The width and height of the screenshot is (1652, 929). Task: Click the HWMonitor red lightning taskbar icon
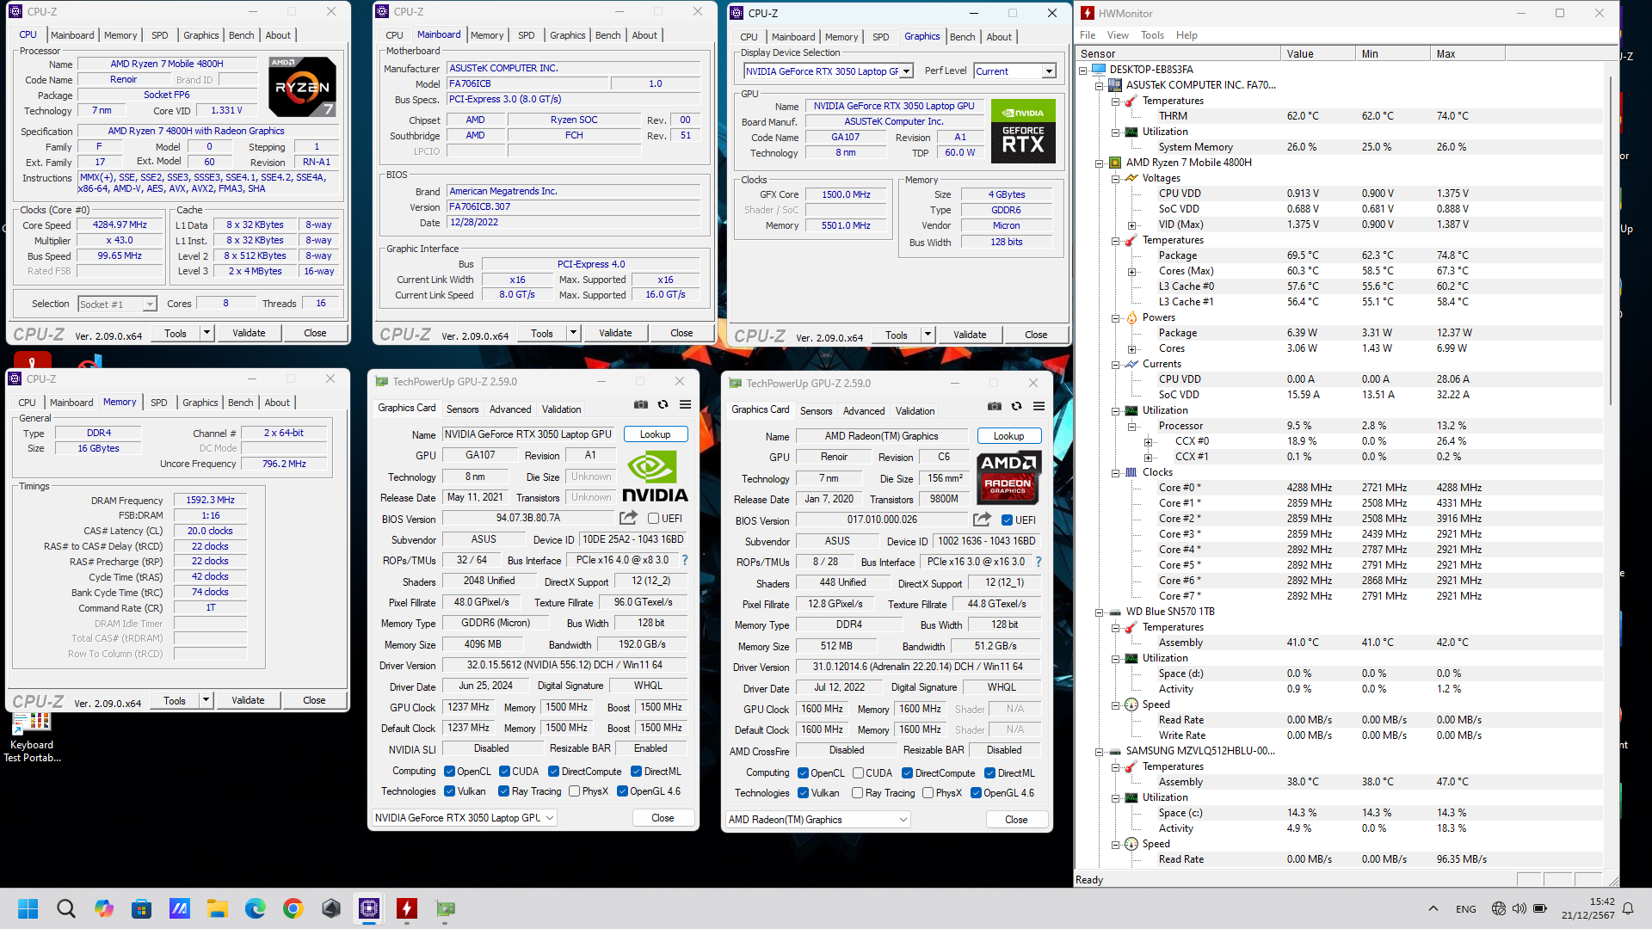407,908
